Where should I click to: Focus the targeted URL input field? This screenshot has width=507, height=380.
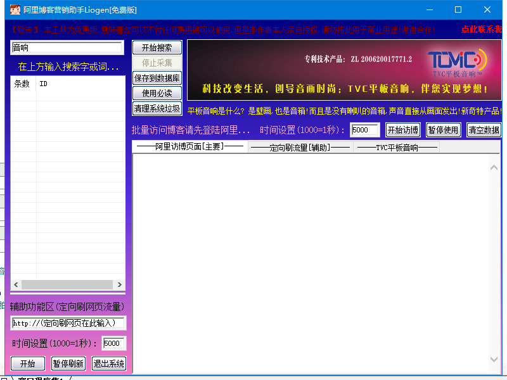pos(68,323)
